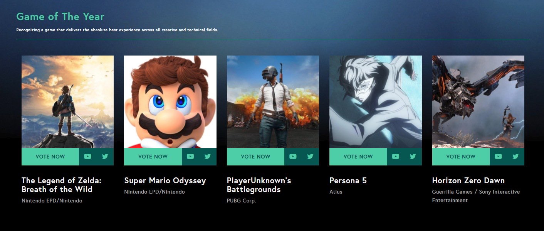Click the PlayerUnknown's Battlegrounds title

tap(259, 185)
